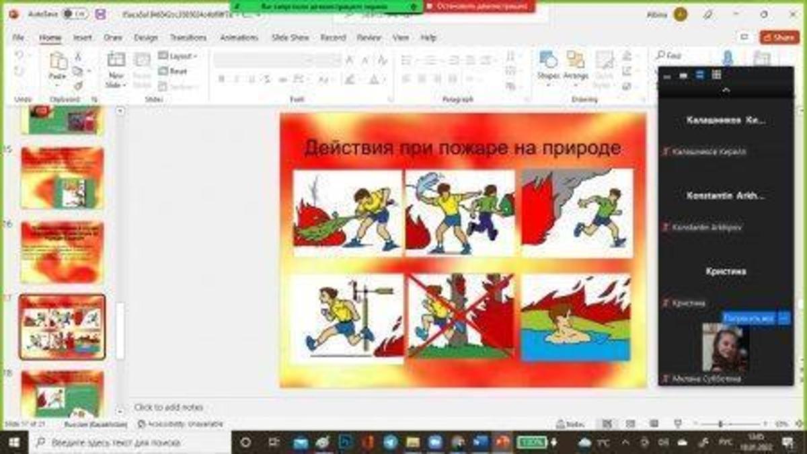Open the Review tab

369,38
